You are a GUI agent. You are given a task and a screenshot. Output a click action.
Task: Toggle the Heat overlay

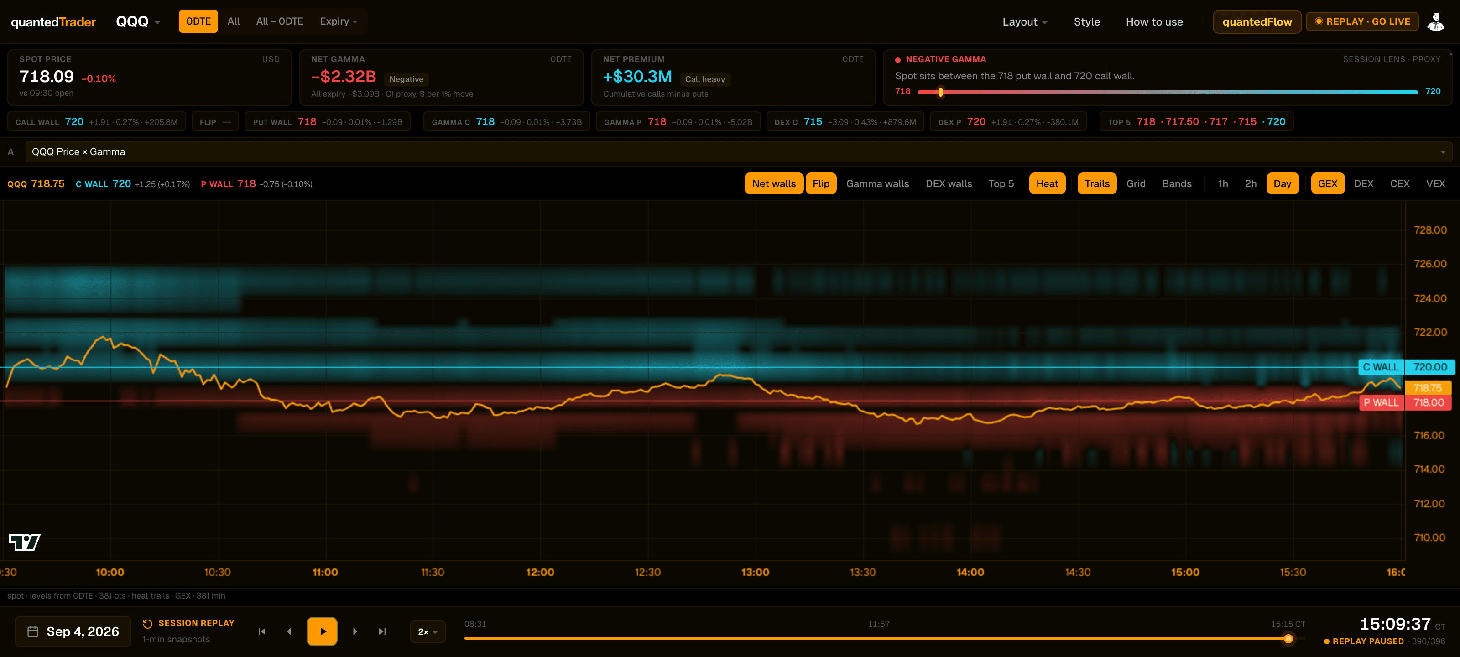pos(1047,184)
